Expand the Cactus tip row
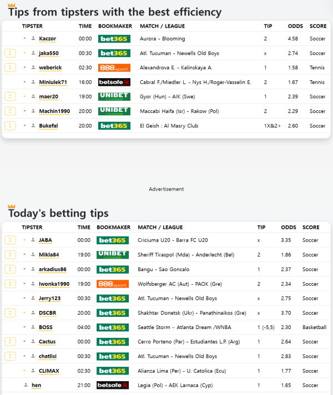 coord(10,342)
